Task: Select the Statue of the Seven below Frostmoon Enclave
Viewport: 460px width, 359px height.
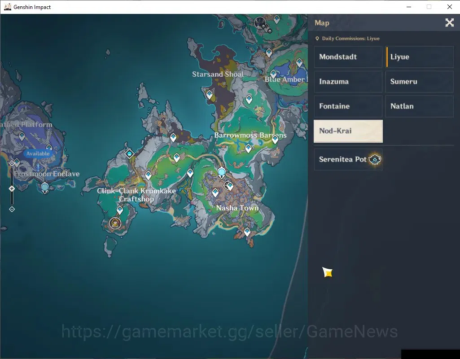Action: coord(44,188)
